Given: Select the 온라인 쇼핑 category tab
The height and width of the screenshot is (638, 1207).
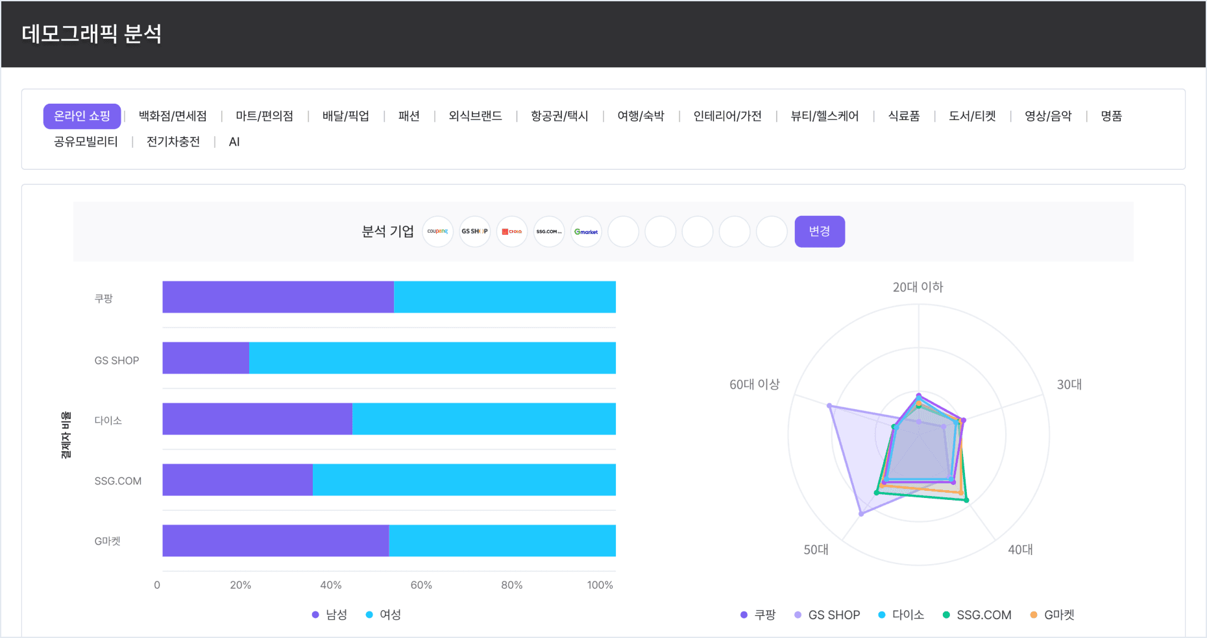Looking at the screenshot, I should 82,116.
